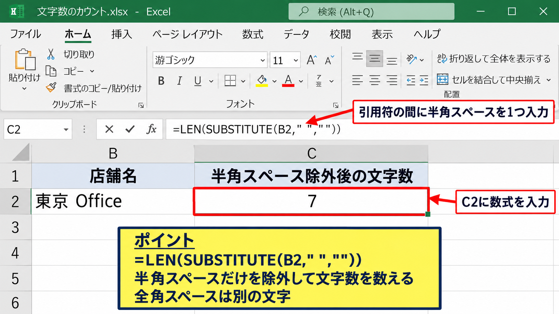This screenshot has height=314, width=559.
Task: Open the font size 11 dropdown
Action: tap(296, 60)
